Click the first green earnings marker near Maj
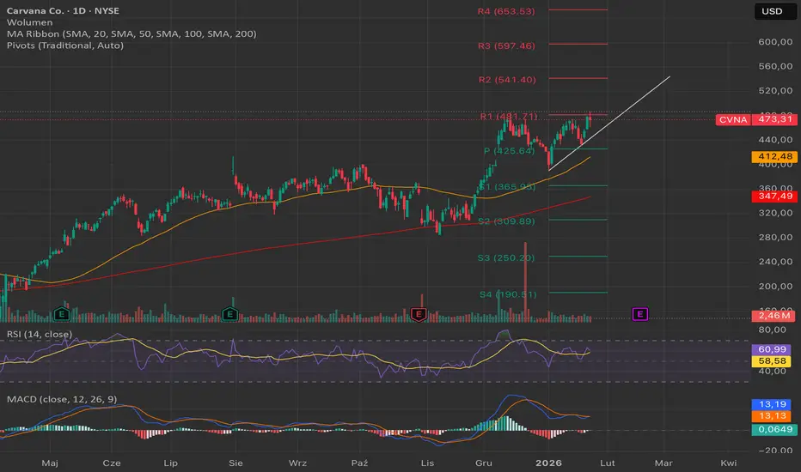The width and height of the screenshot is (801, 472). pyautogui.click(x=61, y=314)
